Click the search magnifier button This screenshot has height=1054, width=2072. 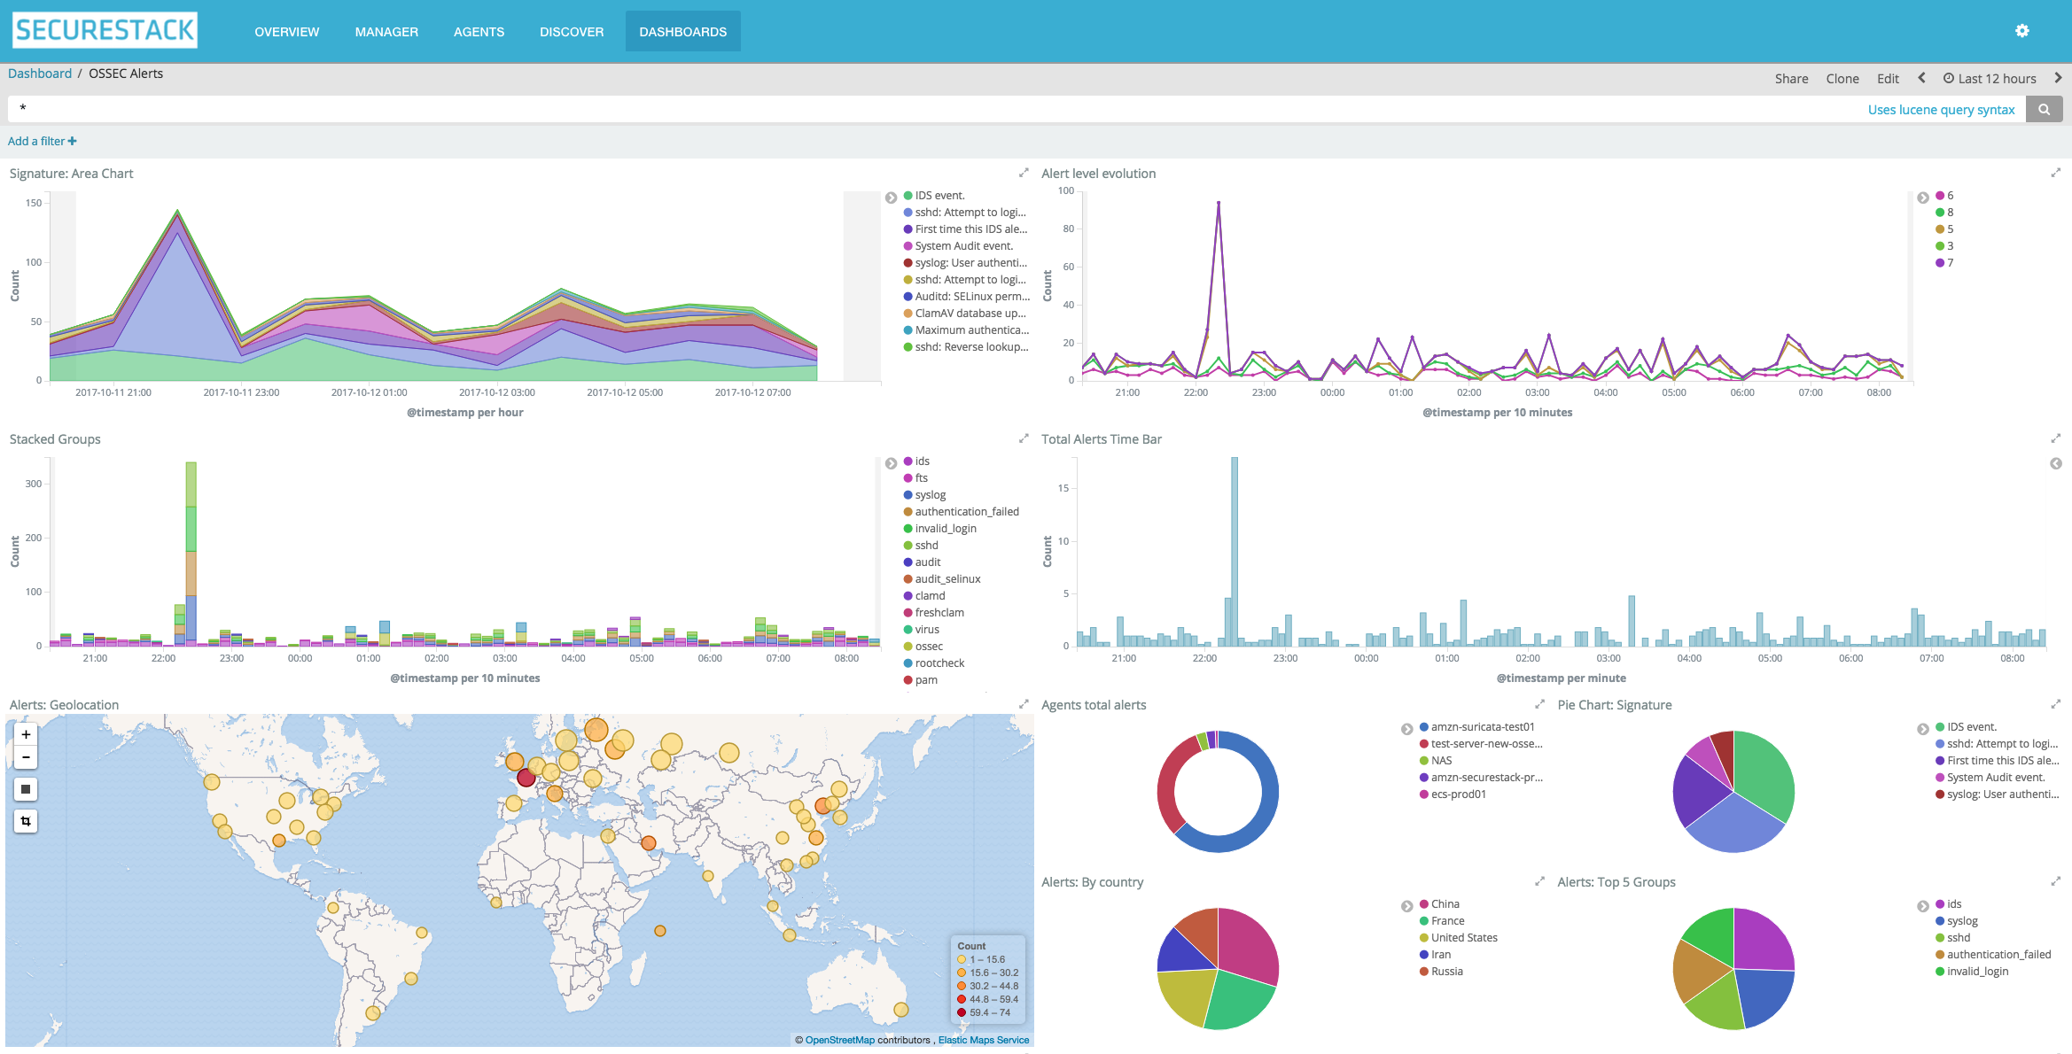click(2044, 110)
